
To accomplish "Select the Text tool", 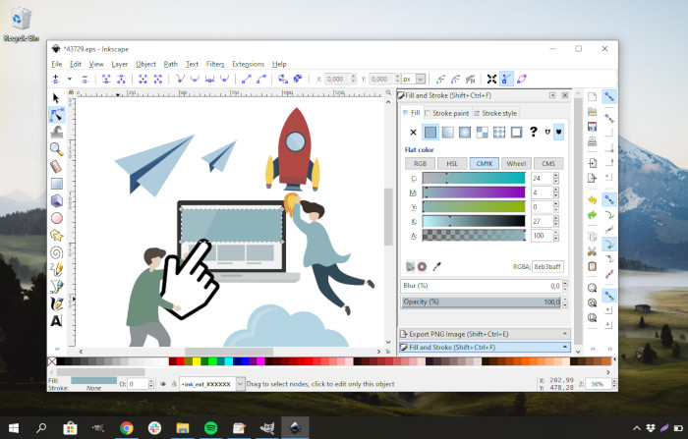I will pos(56,320).
